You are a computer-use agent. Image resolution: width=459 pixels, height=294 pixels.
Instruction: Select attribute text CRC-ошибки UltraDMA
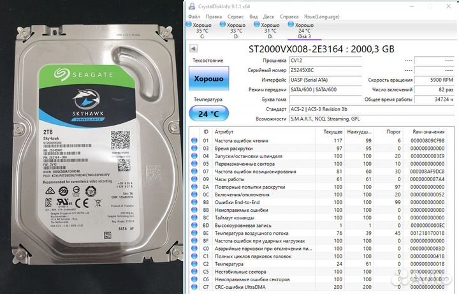pos(240,287)
